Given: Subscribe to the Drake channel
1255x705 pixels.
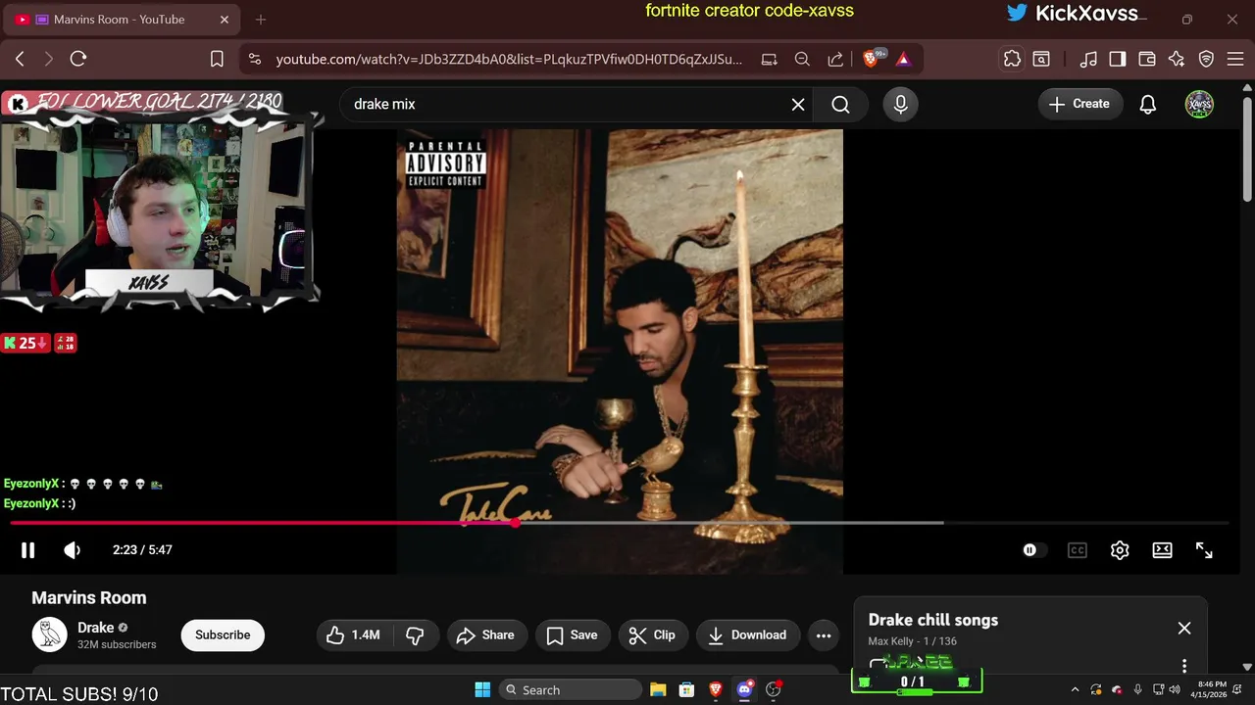Looking at the screenshot, I should point(223,635).
